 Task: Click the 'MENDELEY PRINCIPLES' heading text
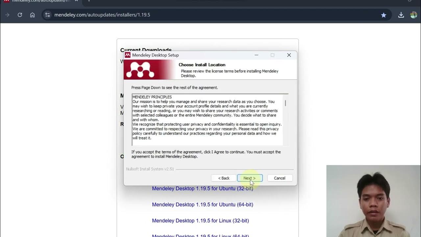(152, 97)
